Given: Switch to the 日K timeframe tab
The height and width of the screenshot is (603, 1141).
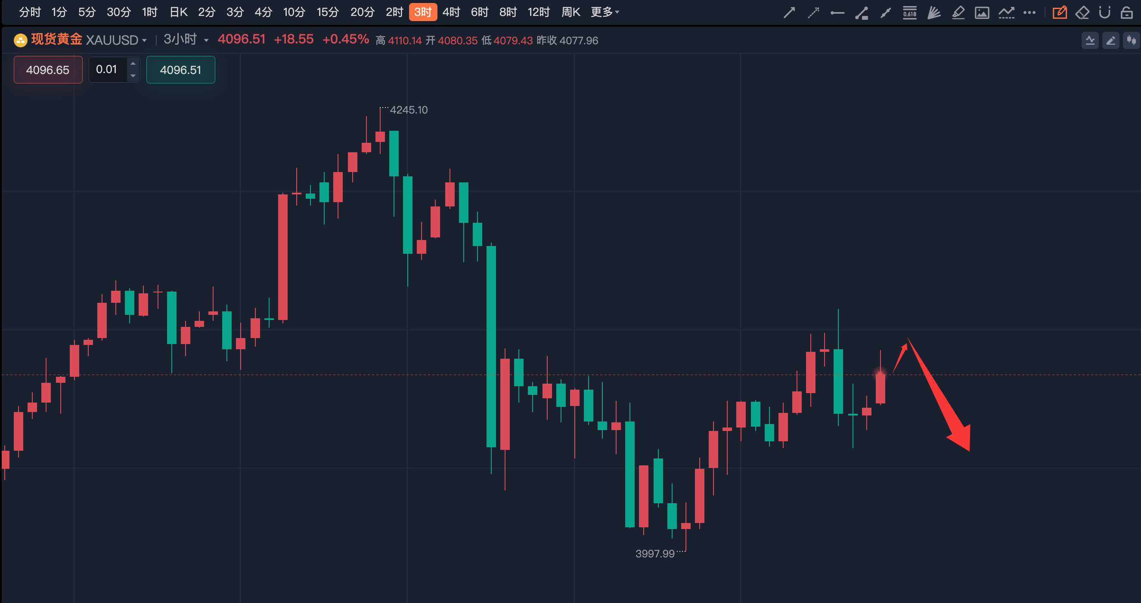Looking at the screenshot, I should point(179,12).
